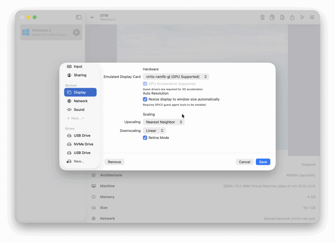
Task: Disable the Retina Mode checkbox
Action: pos(145,138)
